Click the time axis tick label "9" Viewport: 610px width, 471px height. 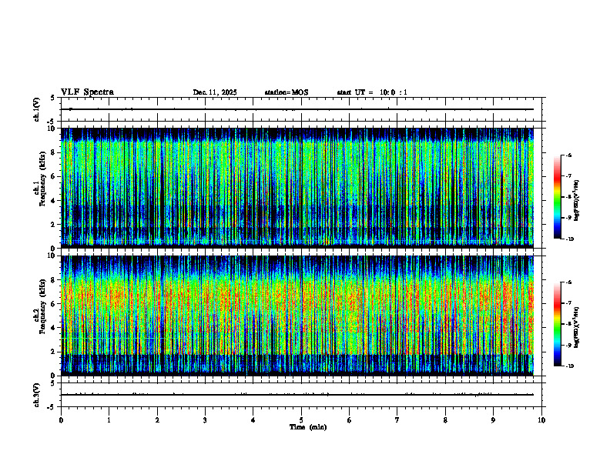pos(493,420)
